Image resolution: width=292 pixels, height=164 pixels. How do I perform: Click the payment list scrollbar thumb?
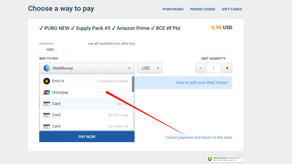(133, 84)
